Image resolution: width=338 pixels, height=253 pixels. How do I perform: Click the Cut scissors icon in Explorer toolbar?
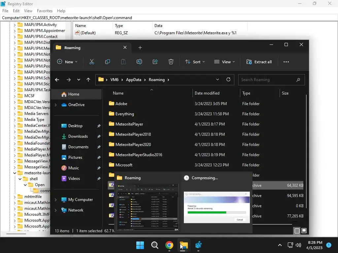coord(92,62)
